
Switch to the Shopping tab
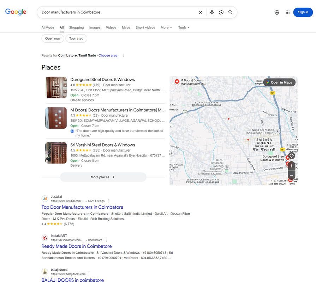[x=76, y=27]
